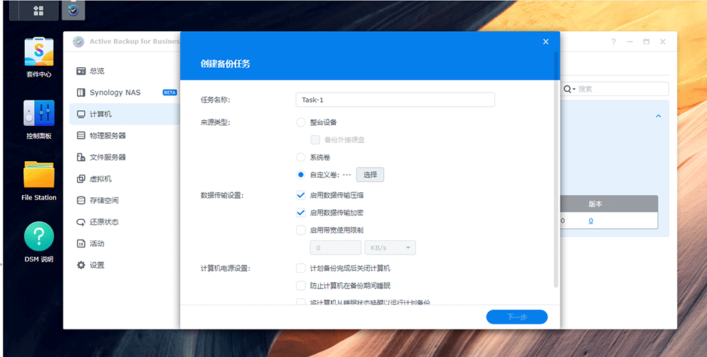Uncheck 启用数据传输压缩 checkbox
This screenshot has height=357, width=707.
point(301,195)
